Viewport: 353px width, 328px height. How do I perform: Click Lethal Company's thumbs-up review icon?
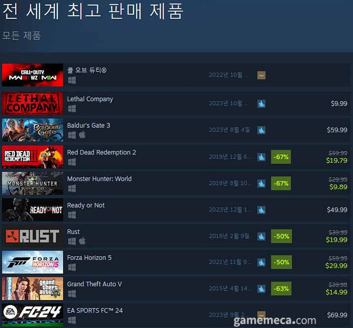tap(261, 104)
